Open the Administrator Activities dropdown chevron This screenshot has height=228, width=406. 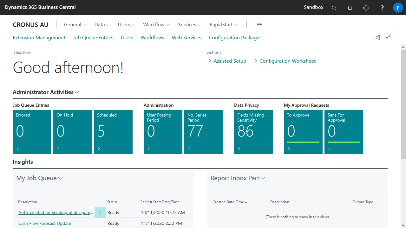coord(77,92)
